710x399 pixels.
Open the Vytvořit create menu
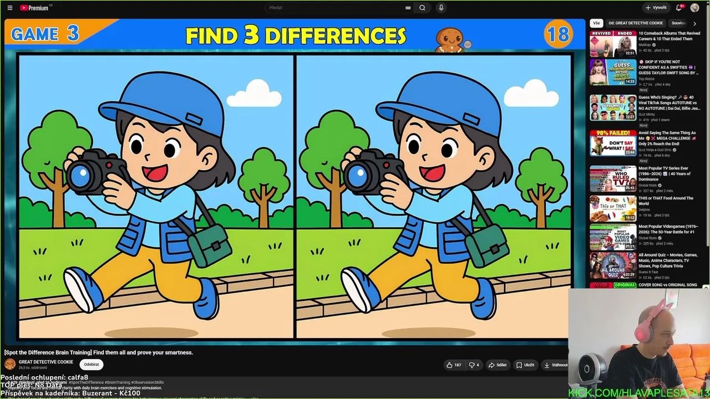(x=656, y=8)
